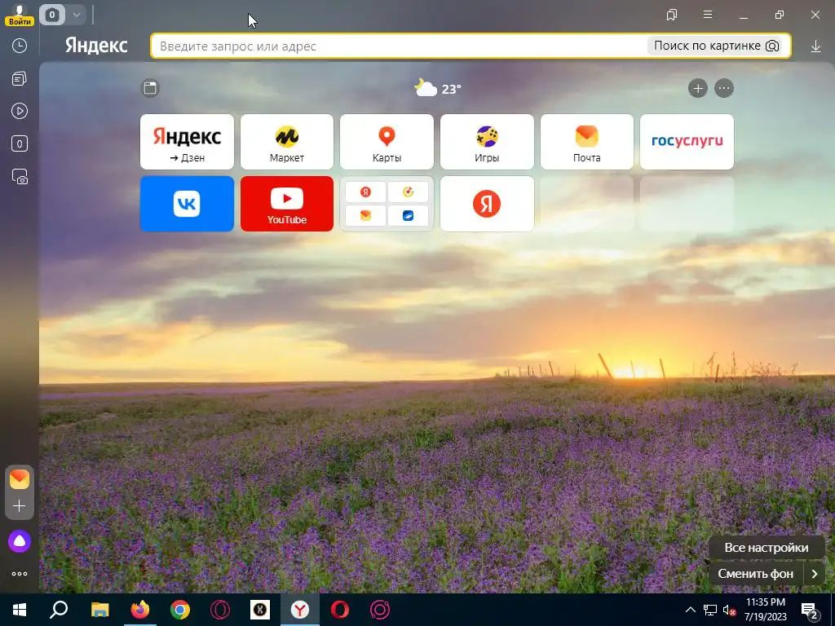Screen dimensions: 835x626
Task: Open the Почта tile
Action: tap(587, 142)
